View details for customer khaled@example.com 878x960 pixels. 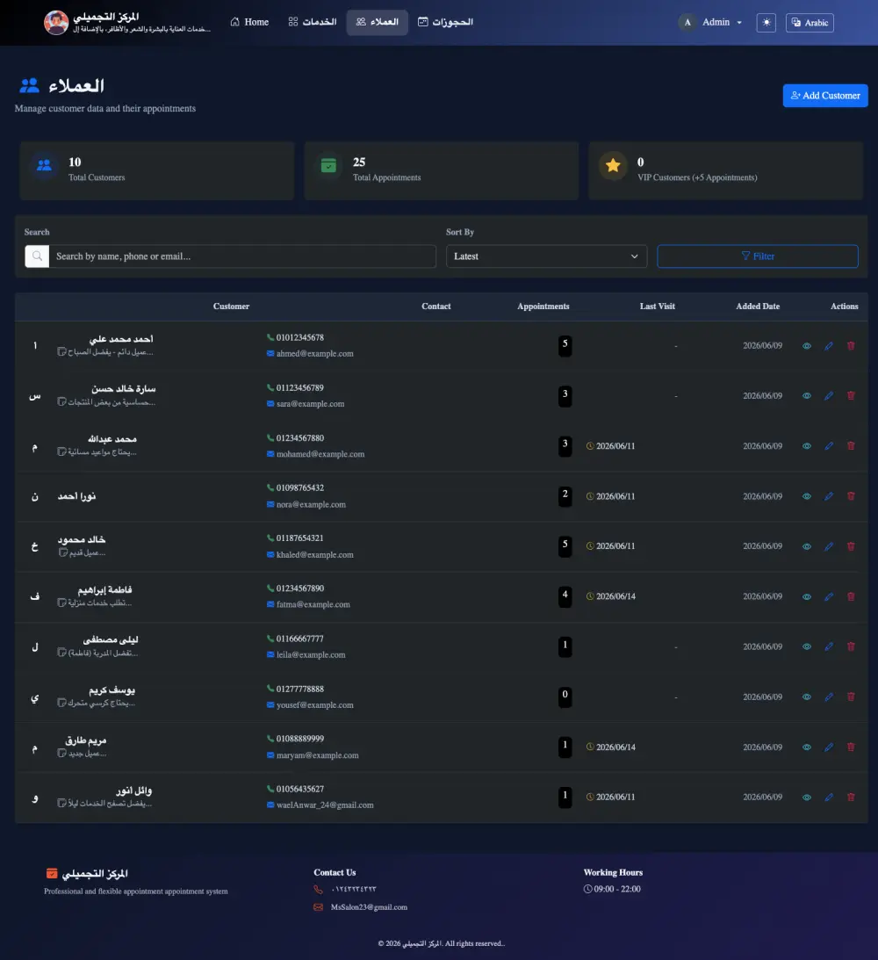(806, 546)
